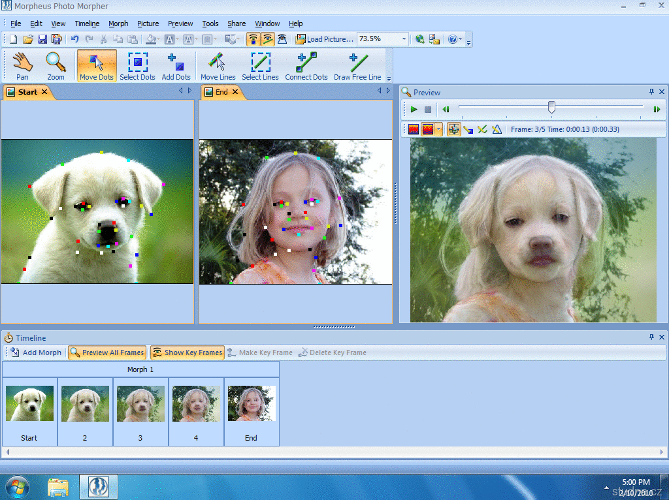Expand the help icon dropdown arrow

(461, 39)
